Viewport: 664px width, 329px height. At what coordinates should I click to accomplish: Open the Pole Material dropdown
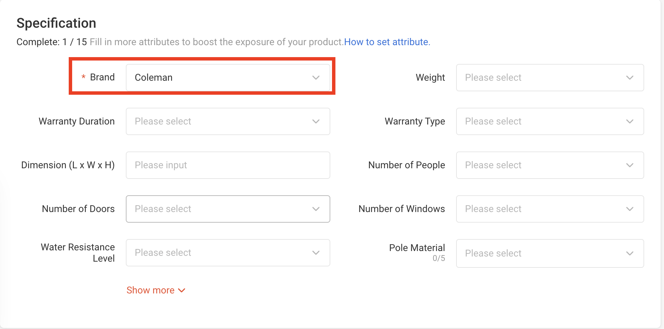pyautogui.click(x=544, y=253)
